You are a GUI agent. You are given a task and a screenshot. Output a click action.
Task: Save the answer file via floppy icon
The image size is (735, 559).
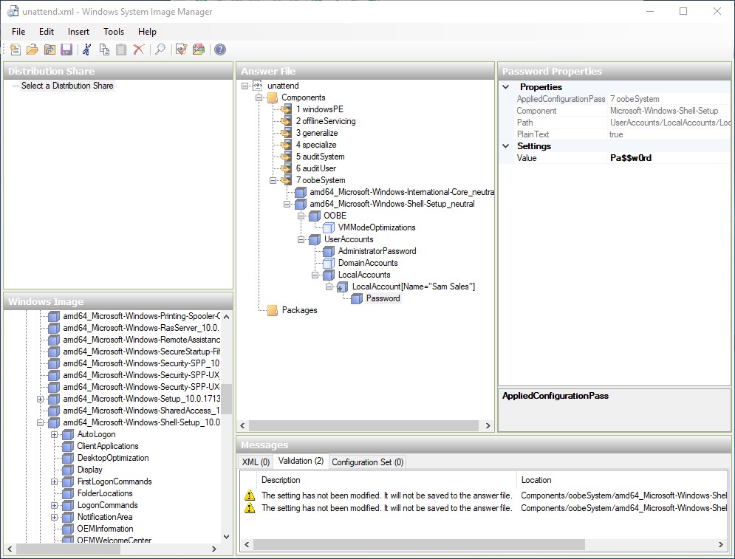pos(66,49)
